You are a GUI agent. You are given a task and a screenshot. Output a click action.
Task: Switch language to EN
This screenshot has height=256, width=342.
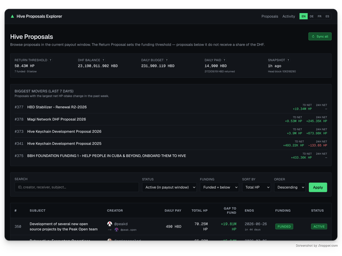(x=304, y=17)
